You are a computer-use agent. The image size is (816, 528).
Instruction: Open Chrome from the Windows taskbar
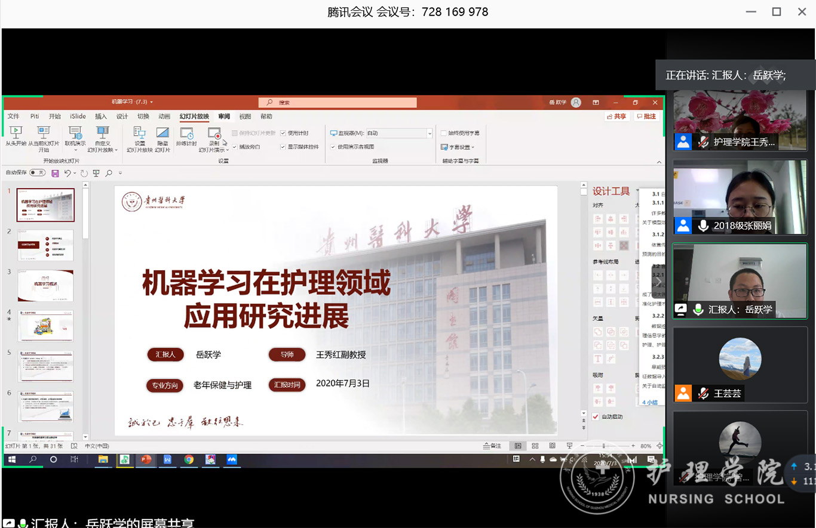pyautogui.click(x=189, y=459)
